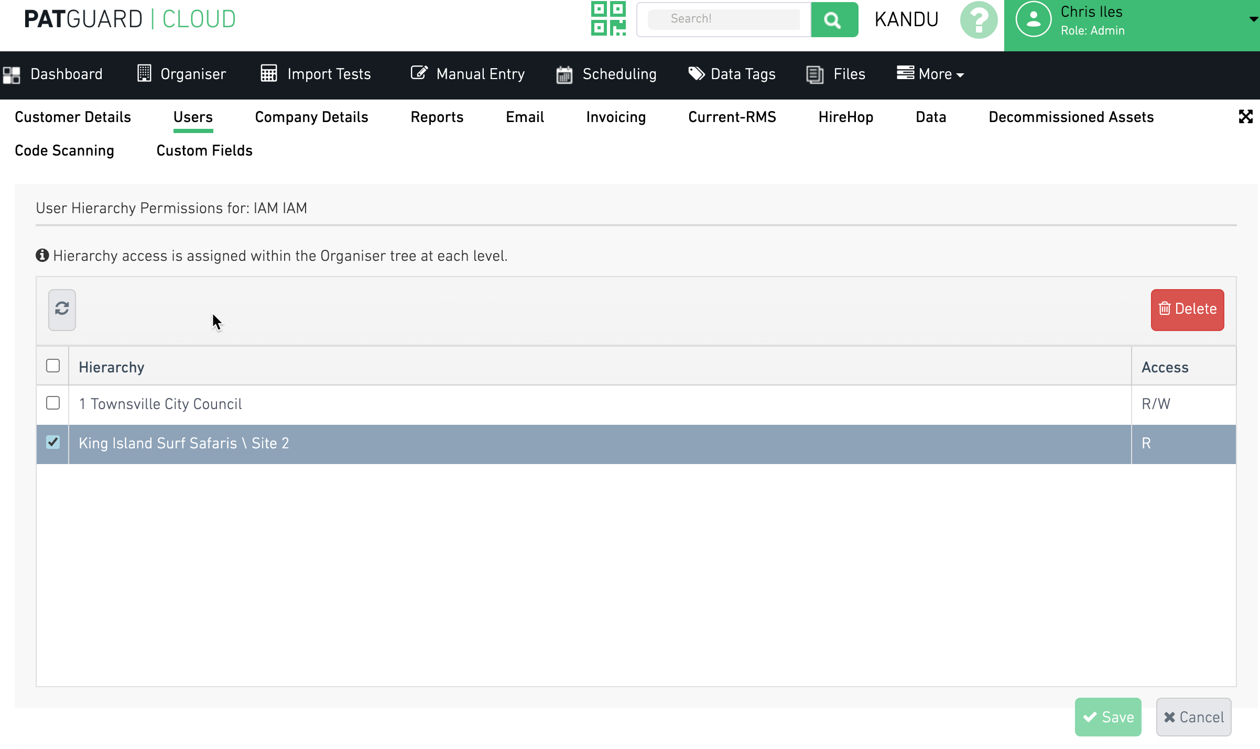This screenshot has width=1260, height=749.
Task: Open the QR code scanner icon
Action: pyautogui.click(x=608, y=19)
